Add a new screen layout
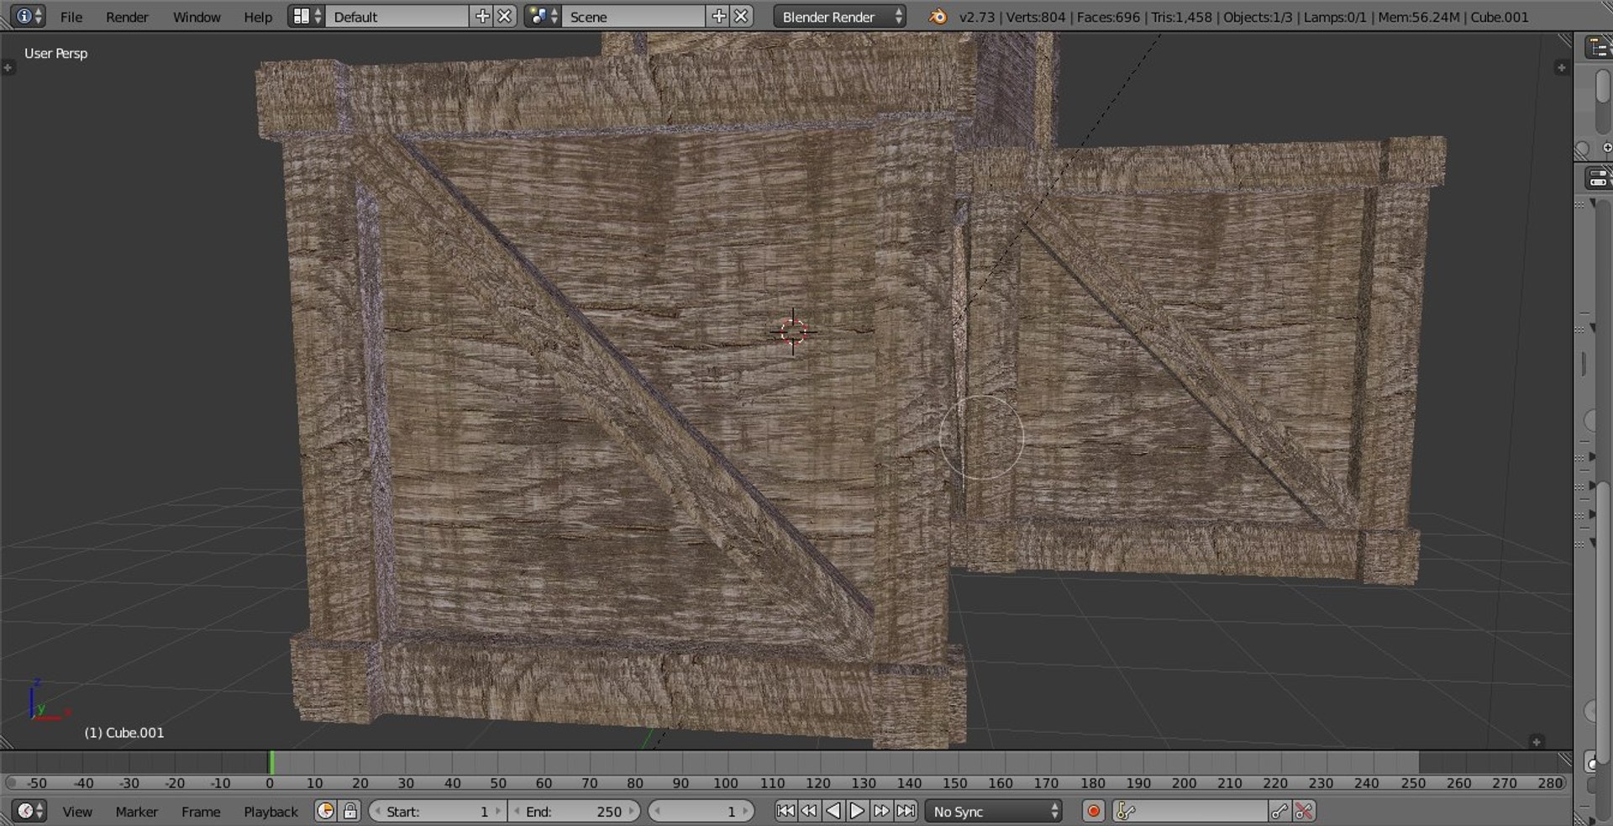 click(x=482, y=16)
